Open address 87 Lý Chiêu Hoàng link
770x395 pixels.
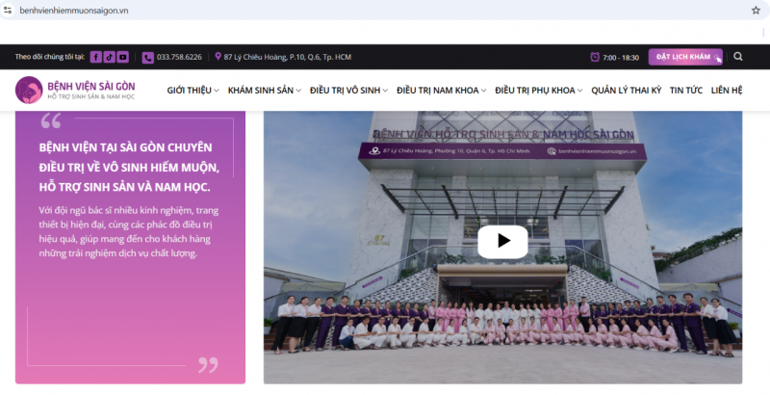coord(287,57)
